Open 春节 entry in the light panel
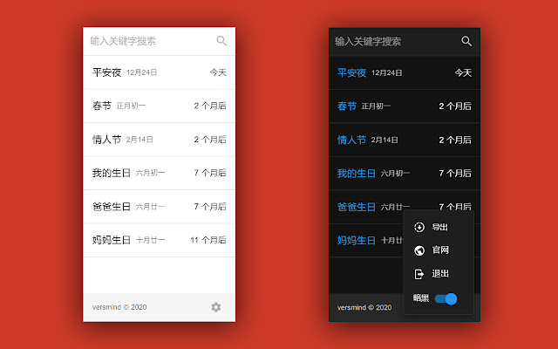The image size is (558, 349). pyautogui.click(x=159, y=106)
